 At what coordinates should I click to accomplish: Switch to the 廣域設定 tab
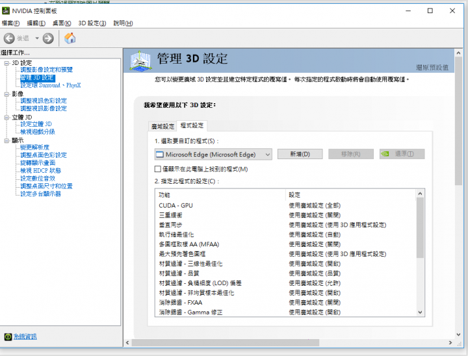click(x=162, y=126)
